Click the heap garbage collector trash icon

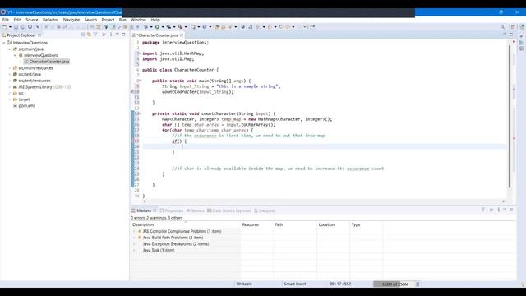(418, 284)
